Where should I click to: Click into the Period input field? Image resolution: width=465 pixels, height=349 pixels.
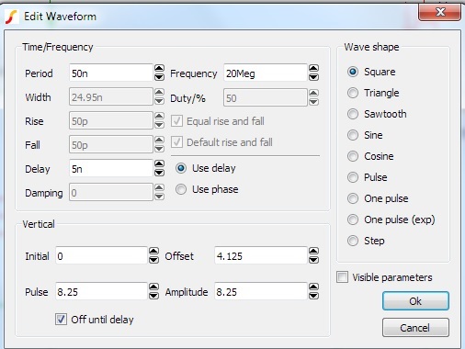point(111,73)
